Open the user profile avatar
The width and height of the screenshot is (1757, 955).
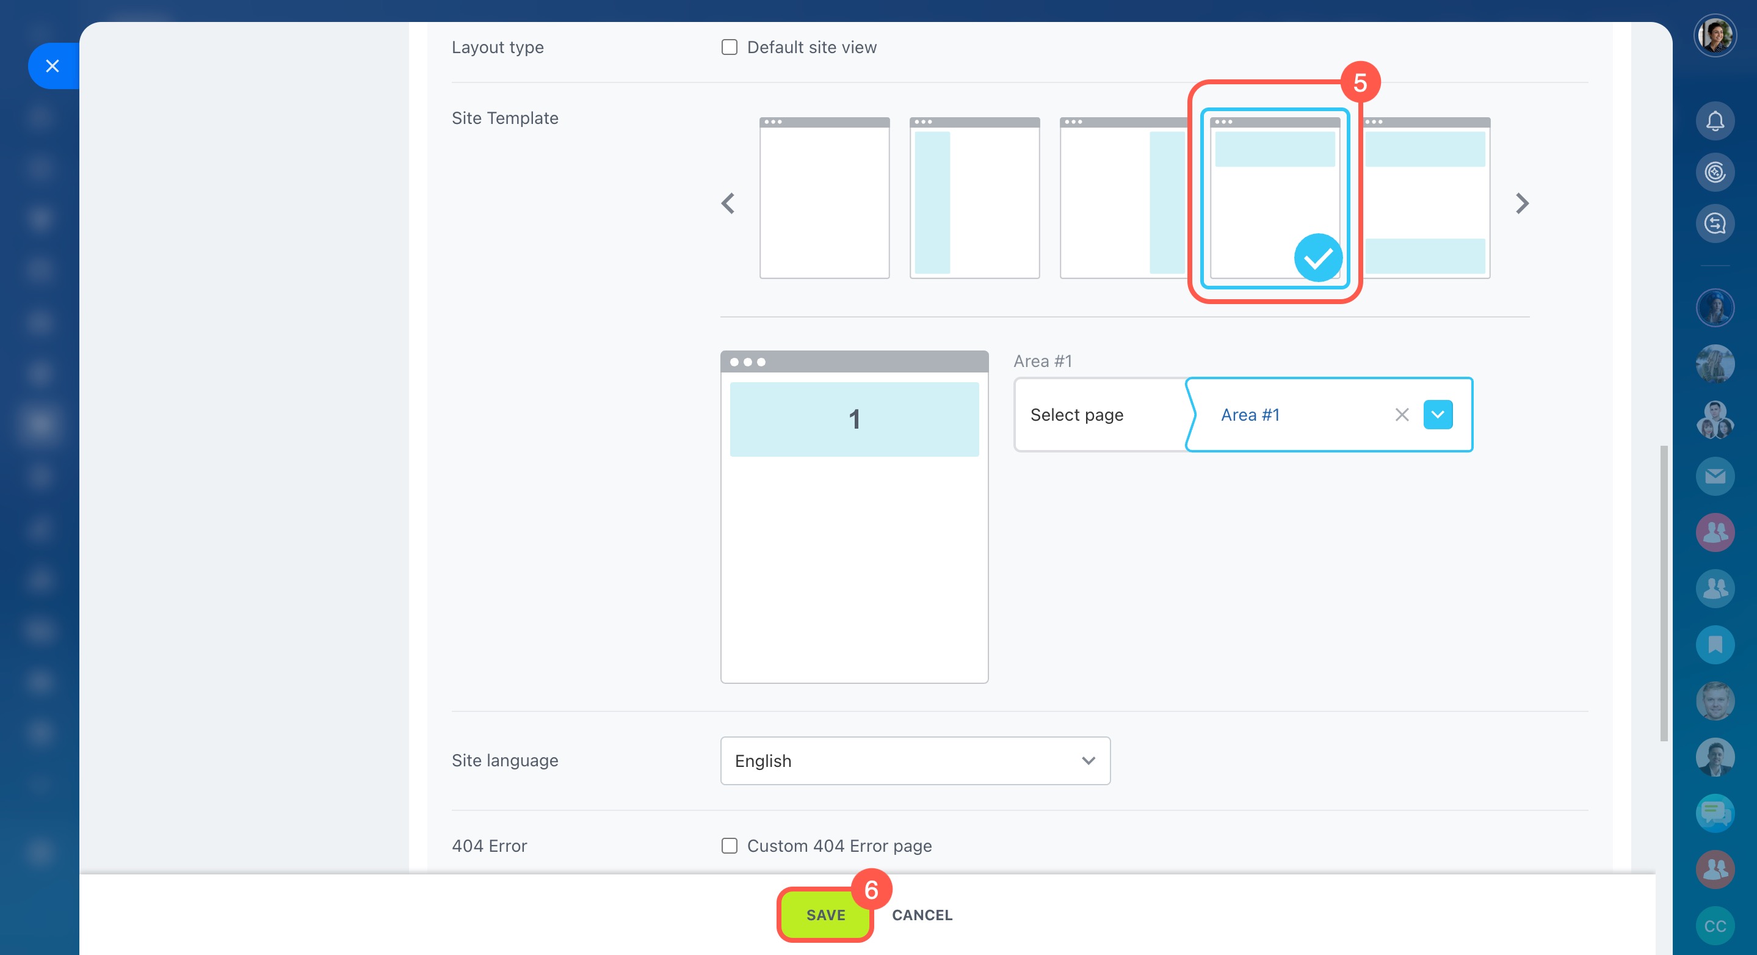click(x=1715, y=35)
